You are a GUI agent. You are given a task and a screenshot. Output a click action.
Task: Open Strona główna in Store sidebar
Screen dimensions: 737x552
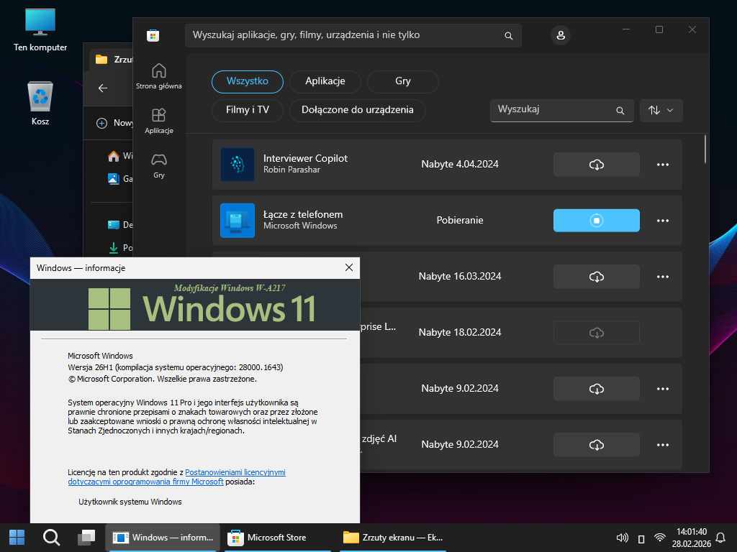click(x=158, y=75)
